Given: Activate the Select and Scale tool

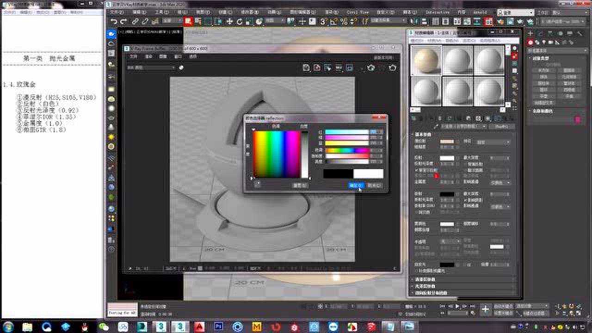Looking at the screenshot, I should pos(249,21).
